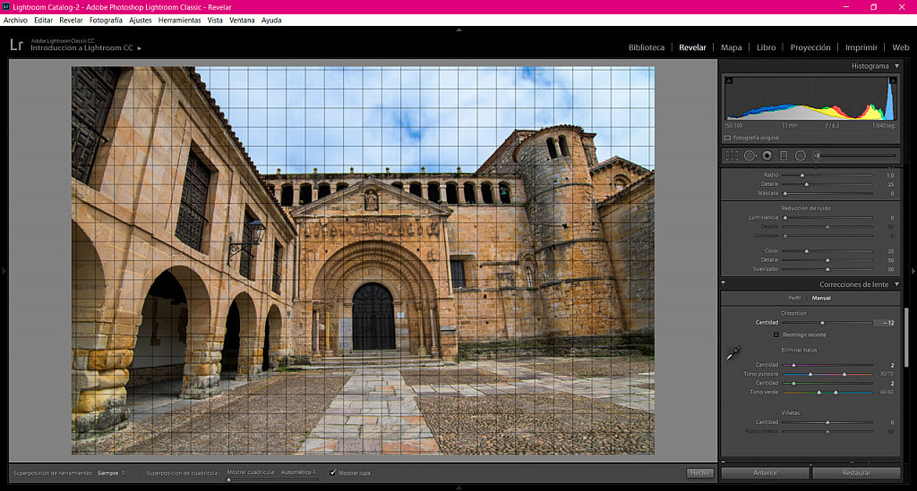
Task: Hide the right panel group arrow
Action: coord(913,271)
